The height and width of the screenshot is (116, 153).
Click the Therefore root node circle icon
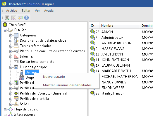point(5,25)
